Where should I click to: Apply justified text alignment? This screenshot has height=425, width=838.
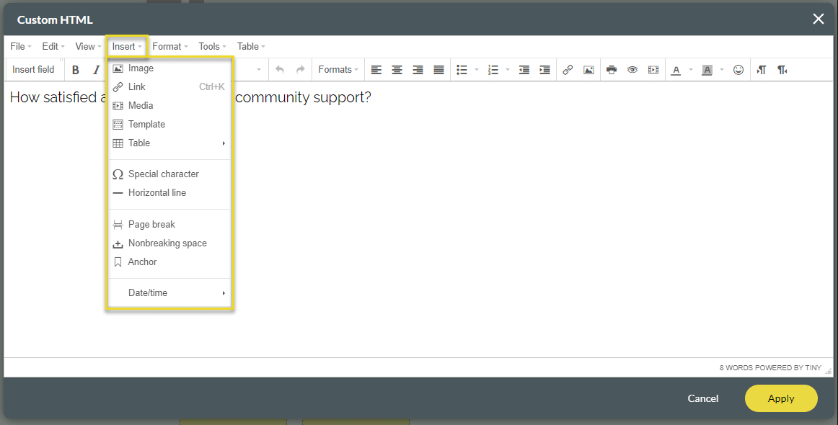tap(438, 69)
